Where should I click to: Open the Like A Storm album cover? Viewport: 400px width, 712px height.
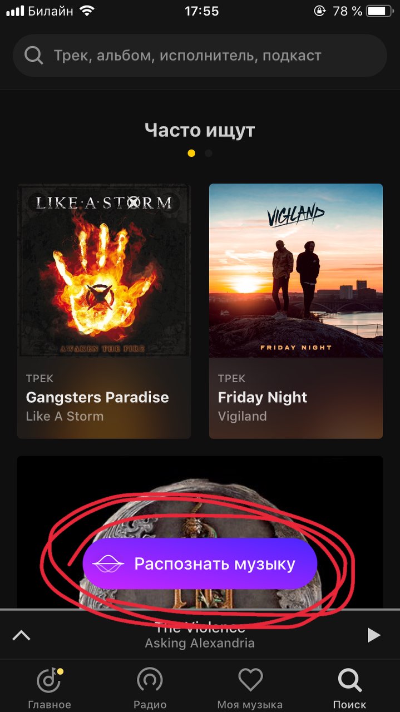tap(104, 270)
